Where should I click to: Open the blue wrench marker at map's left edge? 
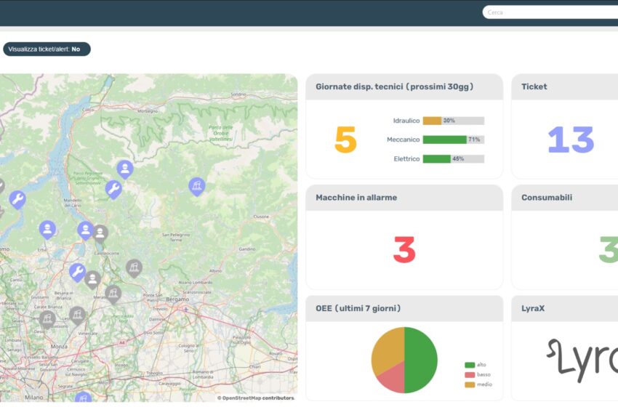click(17, 199)
